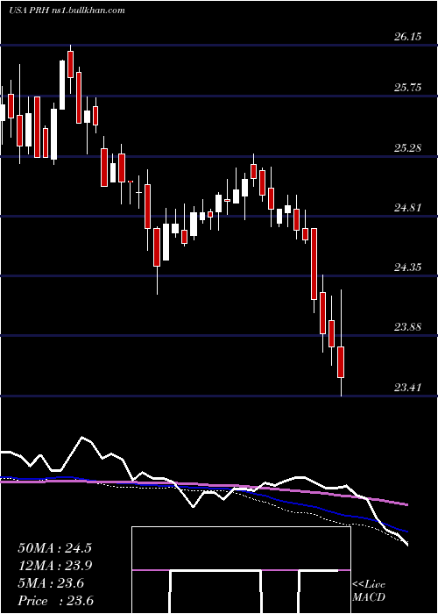Viewport: 438px width, 614px height.
Task: Click the 12MA : 23.9 readout
Action: pos(54,566)
